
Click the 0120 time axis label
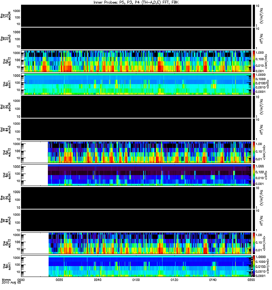pyautogui.click(x=174, y=279)
